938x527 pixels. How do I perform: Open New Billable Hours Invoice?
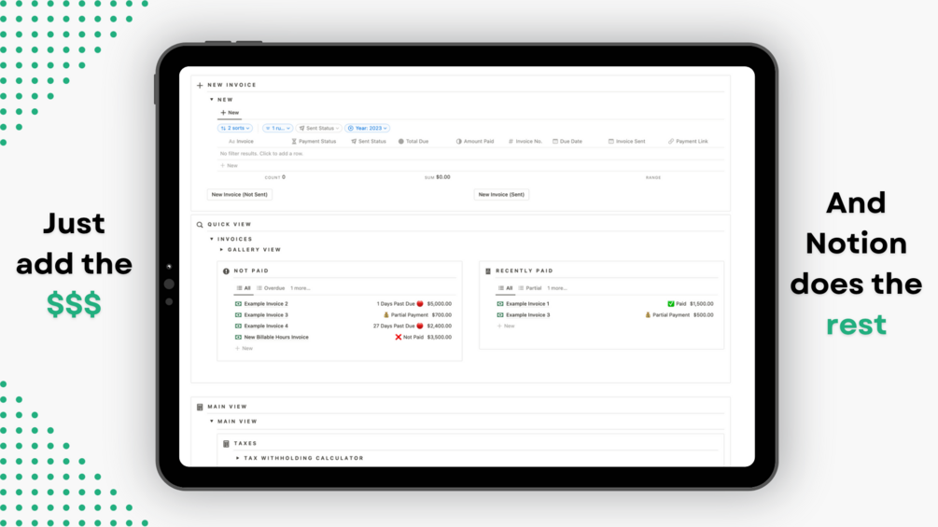(276, 338)
